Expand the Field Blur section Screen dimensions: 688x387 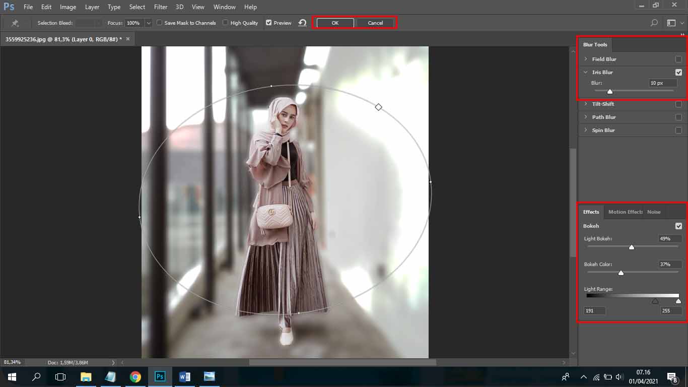point(586,59)
